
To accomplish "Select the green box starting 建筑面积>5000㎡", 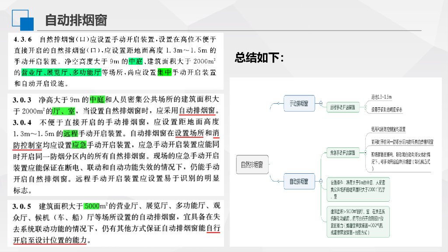I will pos(358,222).
